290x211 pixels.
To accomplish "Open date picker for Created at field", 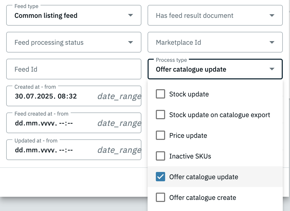I will point(119,96).
